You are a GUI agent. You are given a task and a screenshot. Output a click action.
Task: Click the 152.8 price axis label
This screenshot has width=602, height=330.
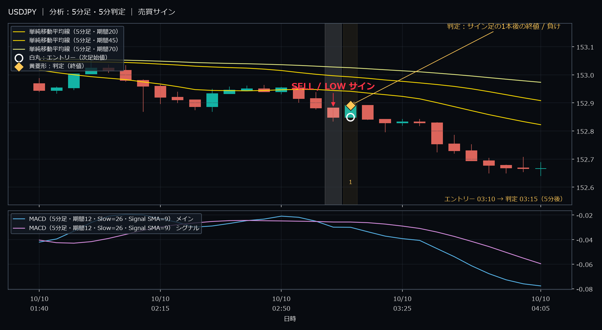585,131
